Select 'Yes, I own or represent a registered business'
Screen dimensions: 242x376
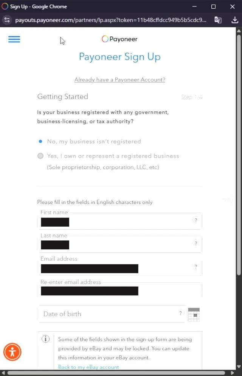pyautogui.click(x=40, y=156)
